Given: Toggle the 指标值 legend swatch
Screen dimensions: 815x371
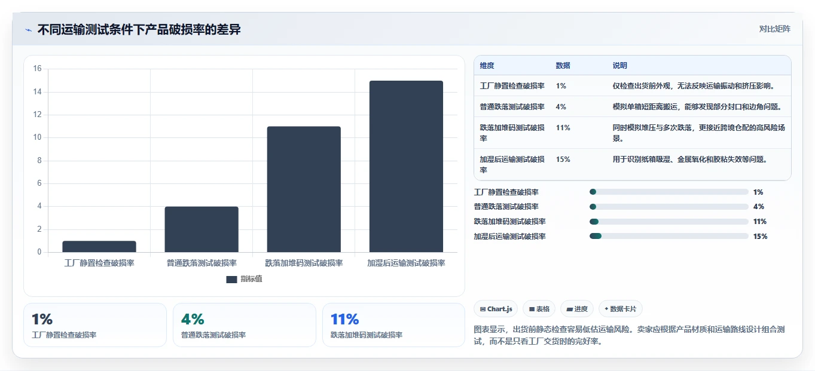Looking at the screenshot, I should pos(231,279).
